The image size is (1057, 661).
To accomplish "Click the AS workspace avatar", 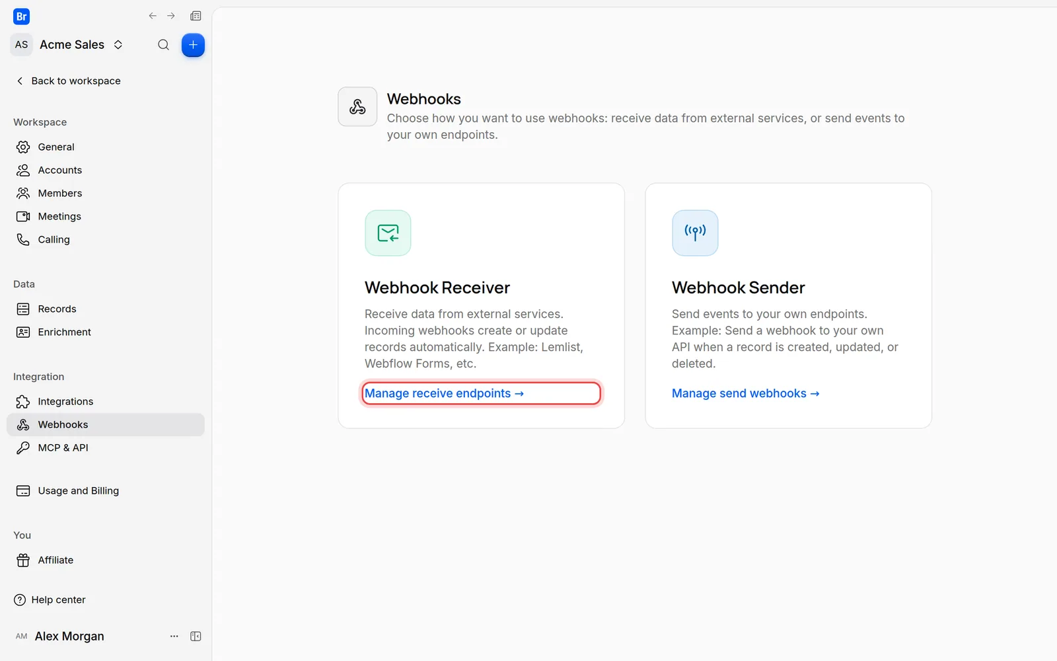I will tap(22, 44).
